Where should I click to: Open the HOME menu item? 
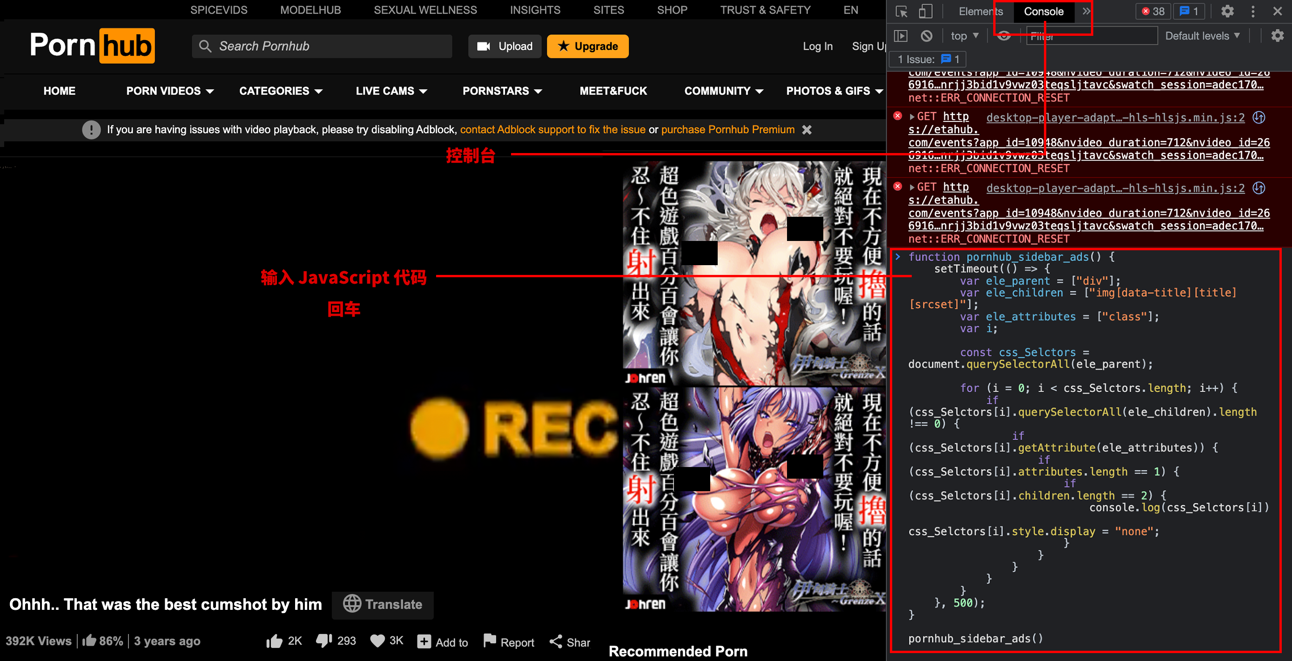59,91
